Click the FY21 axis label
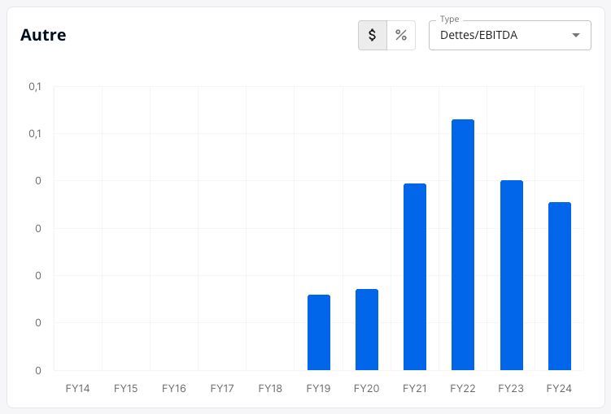The width and height of the screenshot is (611, 414). pos(415,388)
